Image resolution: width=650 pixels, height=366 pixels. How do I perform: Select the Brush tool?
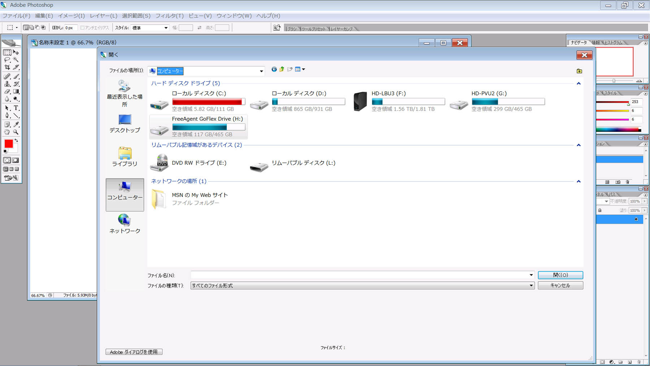click(16, 76)
